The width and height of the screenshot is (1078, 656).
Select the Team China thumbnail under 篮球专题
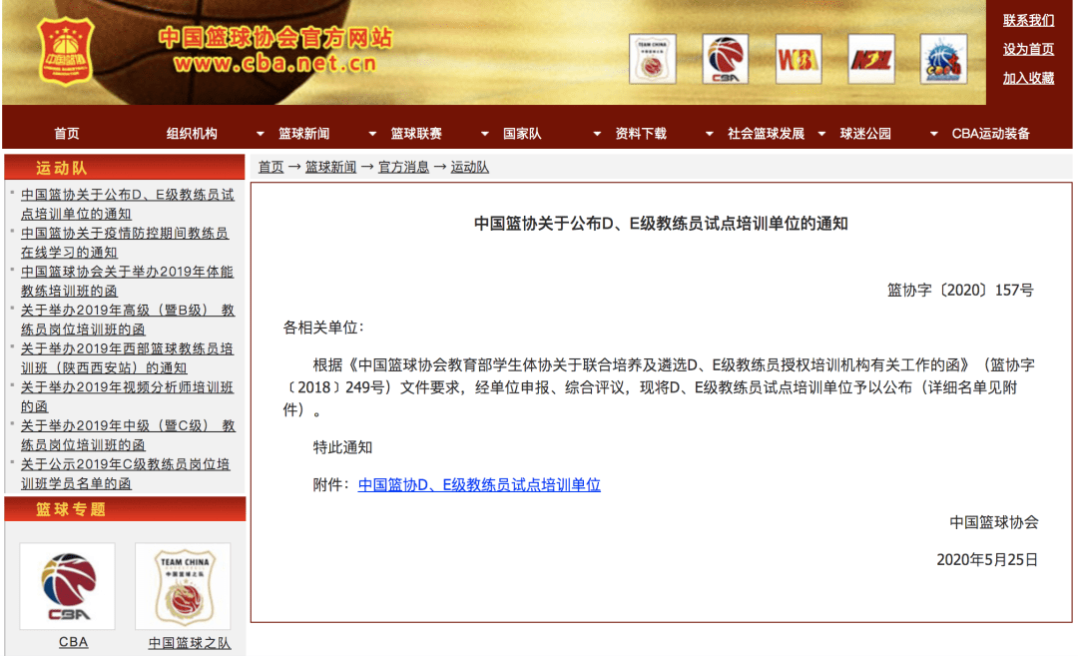(x=183, y=586)
